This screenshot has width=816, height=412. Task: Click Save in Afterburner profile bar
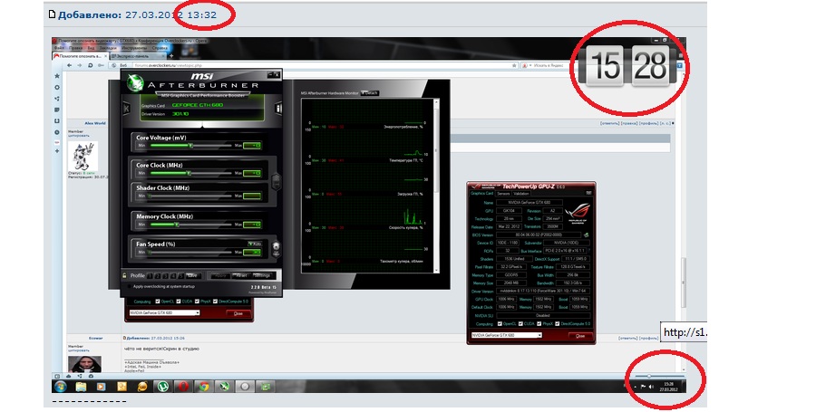(192, 275)
